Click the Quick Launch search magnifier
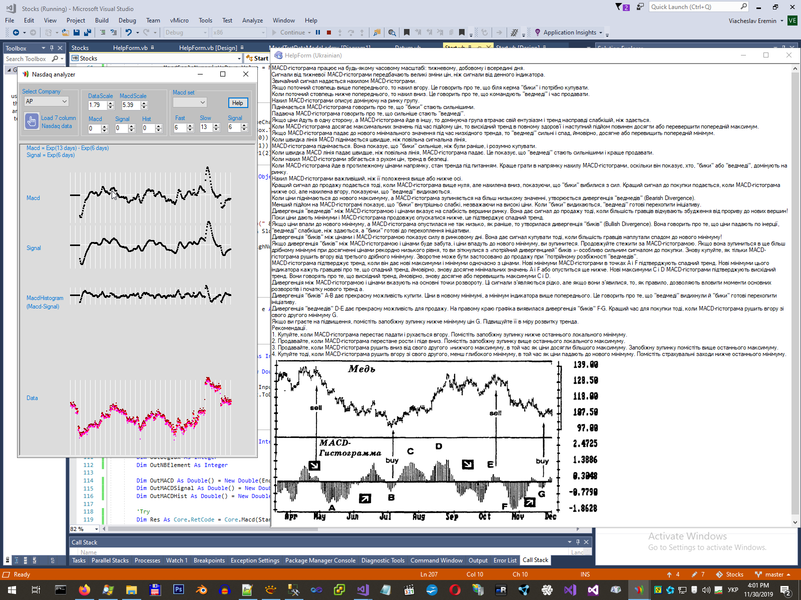This screenshot has width=801, height=600. pyautogui.click(x=743, y=6)
